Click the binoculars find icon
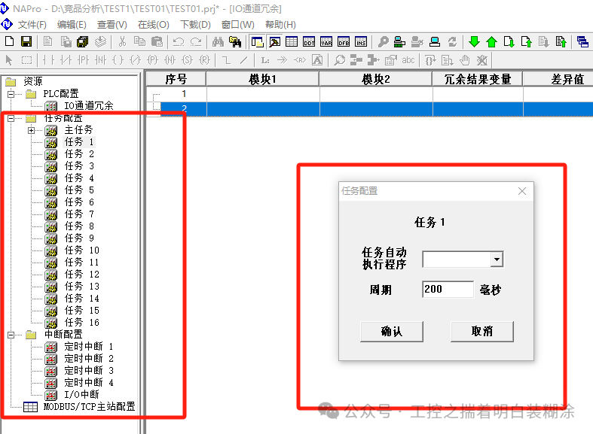The image size is (593, 434). 218,41
